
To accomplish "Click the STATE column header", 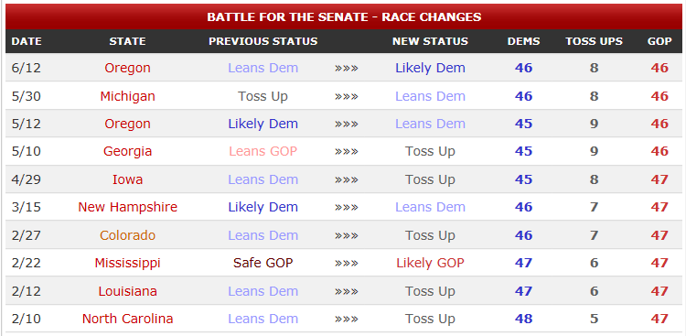I will coord(127,41).
